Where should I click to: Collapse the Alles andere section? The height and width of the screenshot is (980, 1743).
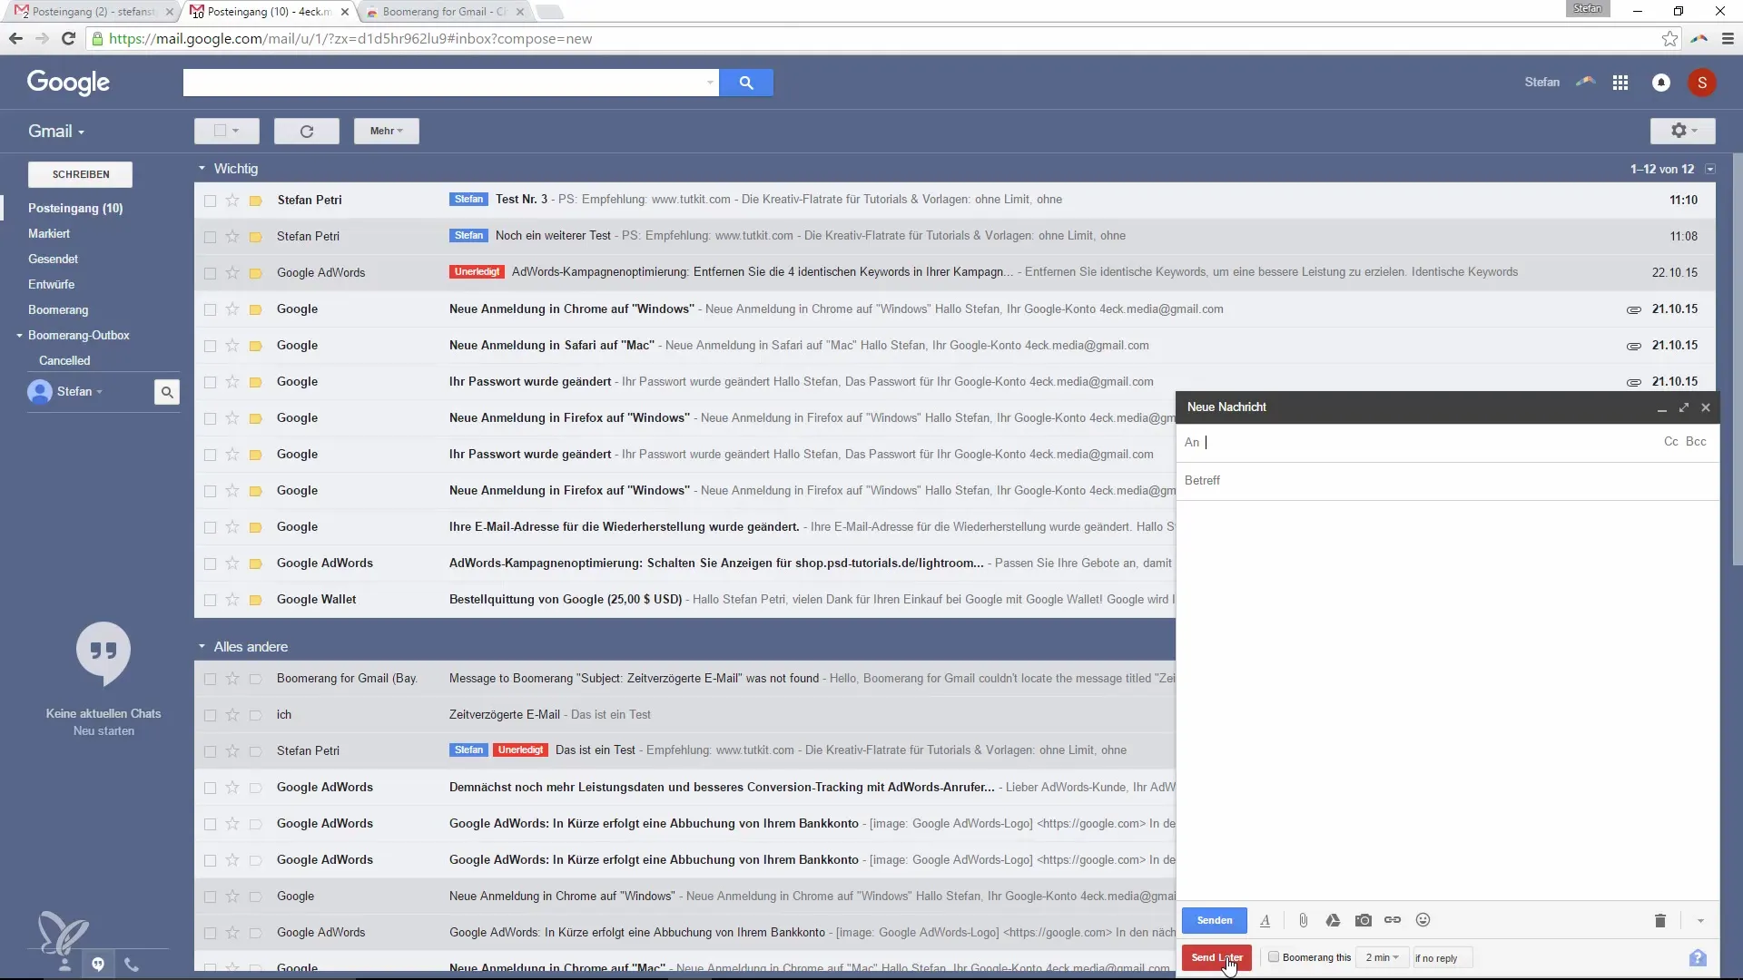pyautogui.click(x=202, y=647)
